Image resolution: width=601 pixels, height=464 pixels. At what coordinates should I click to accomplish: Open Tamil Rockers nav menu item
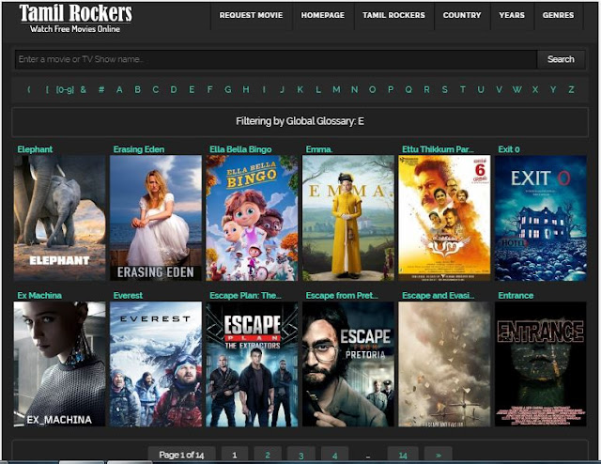(393, 15)
